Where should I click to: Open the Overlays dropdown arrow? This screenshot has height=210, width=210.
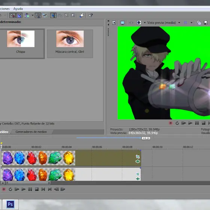point(192,23)
